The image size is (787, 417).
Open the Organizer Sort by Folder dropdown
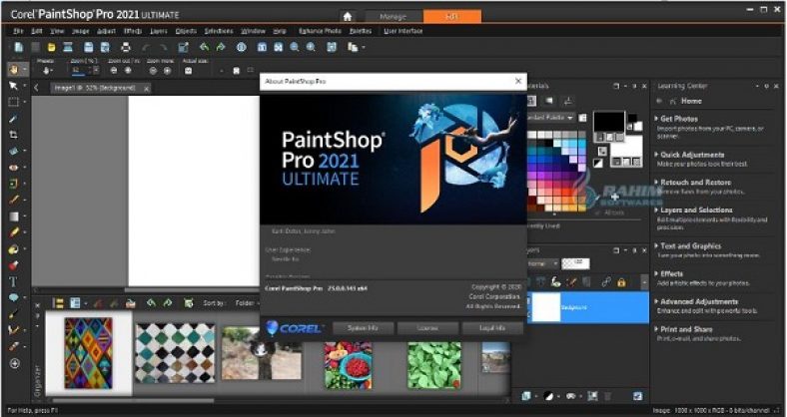[247, 303]
